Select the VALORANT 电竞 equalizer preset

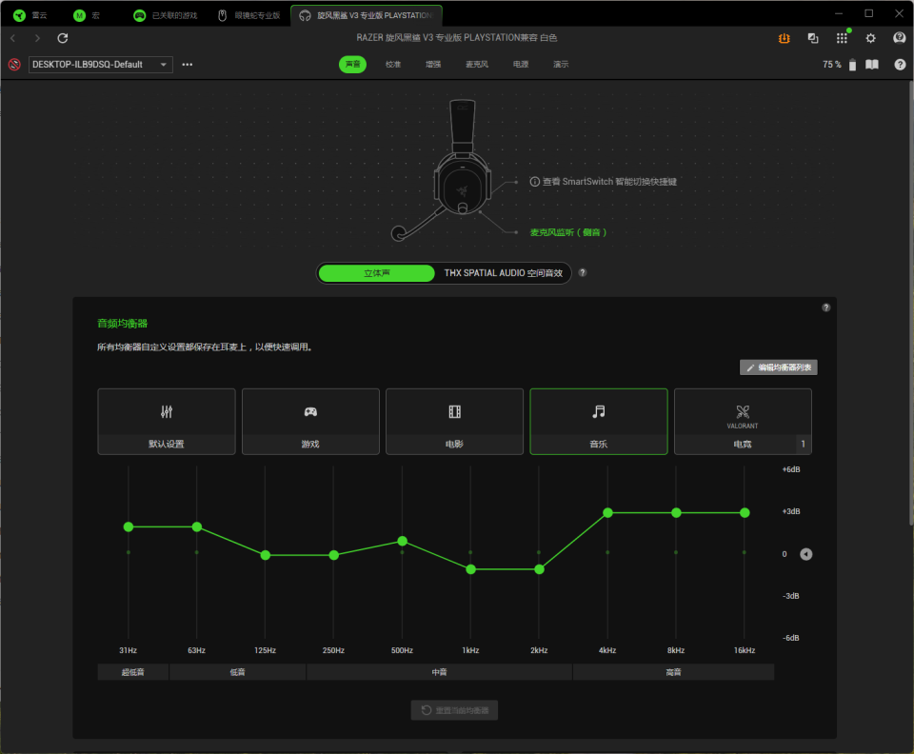(x=743, y=422)
